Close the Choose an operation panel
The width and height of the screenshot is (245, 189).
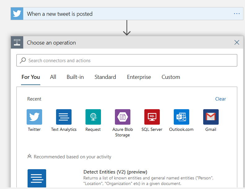tap(237, 42)
